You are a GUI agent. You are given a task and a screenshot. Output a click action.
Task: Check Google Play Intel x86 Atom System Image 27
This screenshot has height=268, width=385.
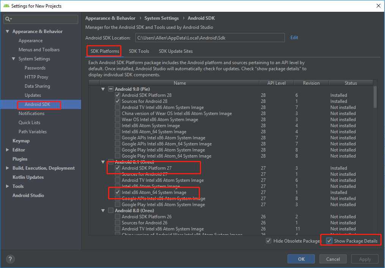pos(118,204)
